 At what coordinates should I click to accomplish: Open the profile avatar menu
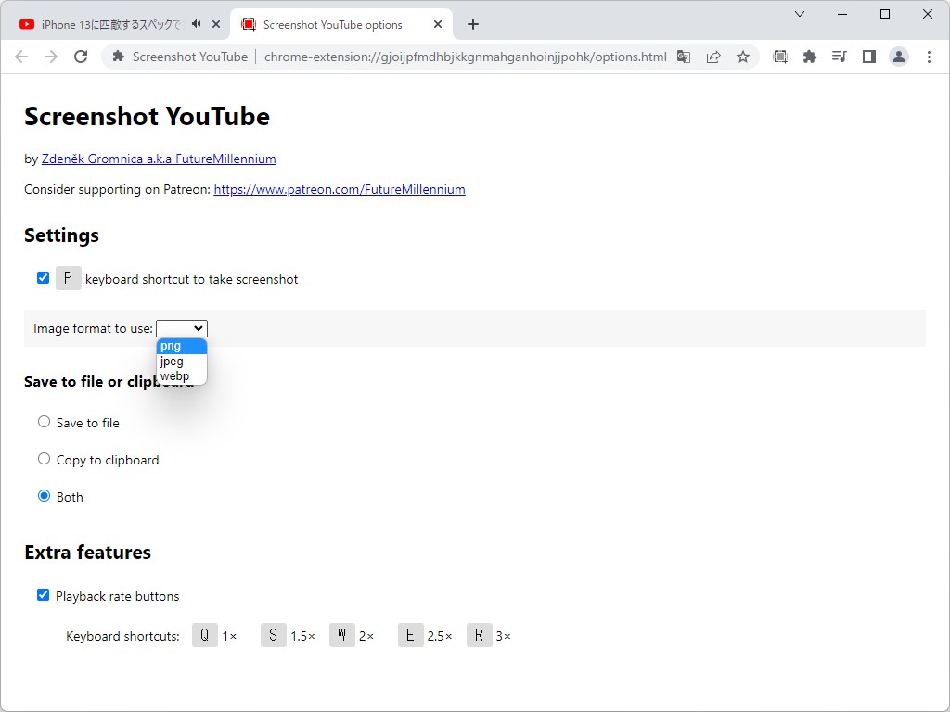click(x=898, y=57)
